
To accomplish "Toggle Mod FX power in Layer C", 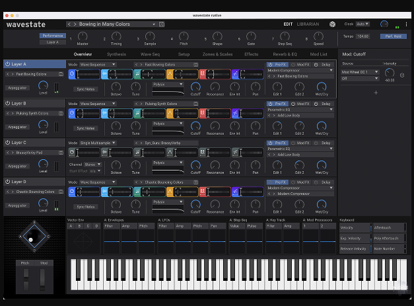I will click(x=293, y=143).
